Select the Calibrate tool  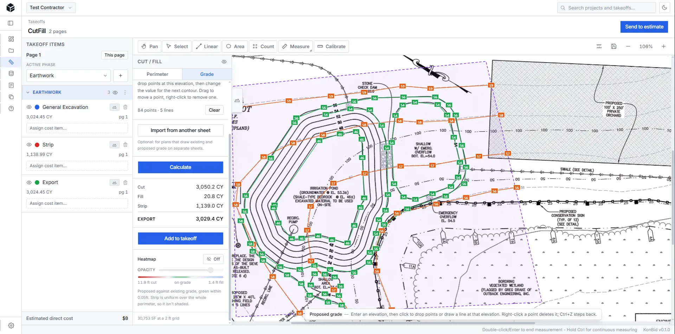(x=331, y=46)
